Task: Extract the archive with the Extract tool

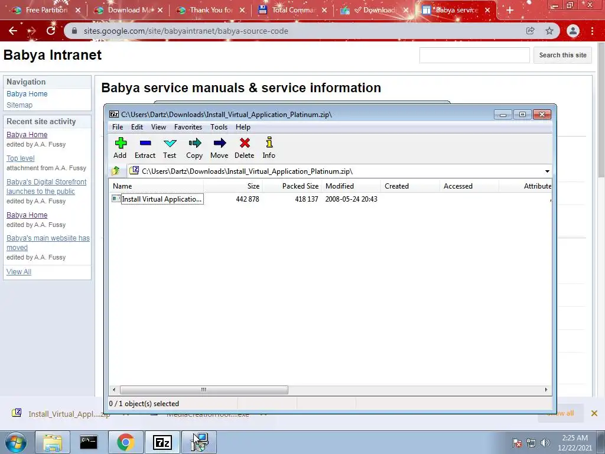Action: point(145,148)
